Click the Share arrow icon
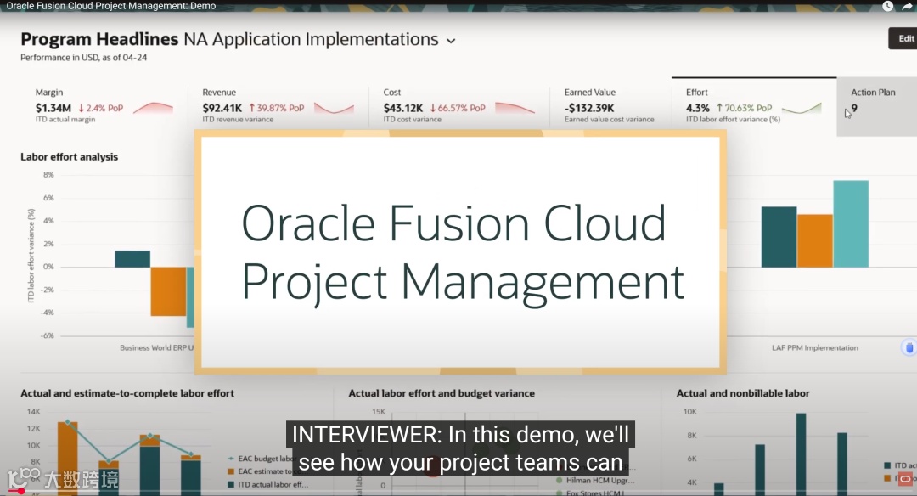 point(907,6)
